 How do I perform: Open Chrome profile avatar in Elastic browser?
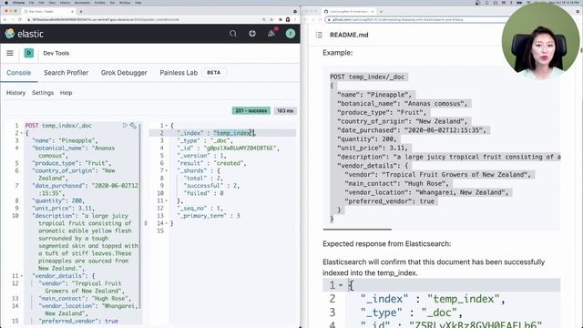(x=288, y=19)
